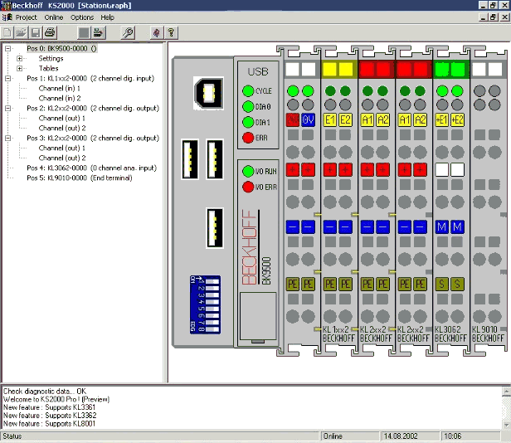Open a project with the folder icon

(x=22, y=33)
